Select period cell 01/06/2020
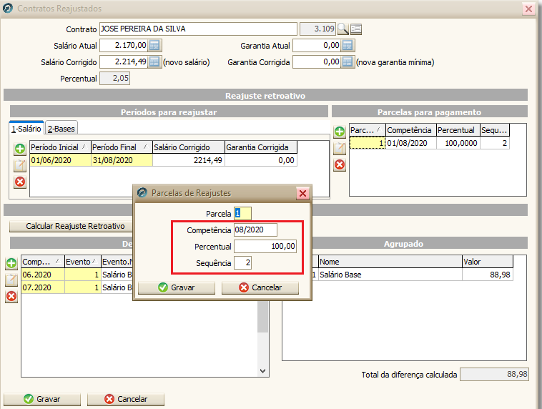542x409 pixels. click(x=61, y=160)
